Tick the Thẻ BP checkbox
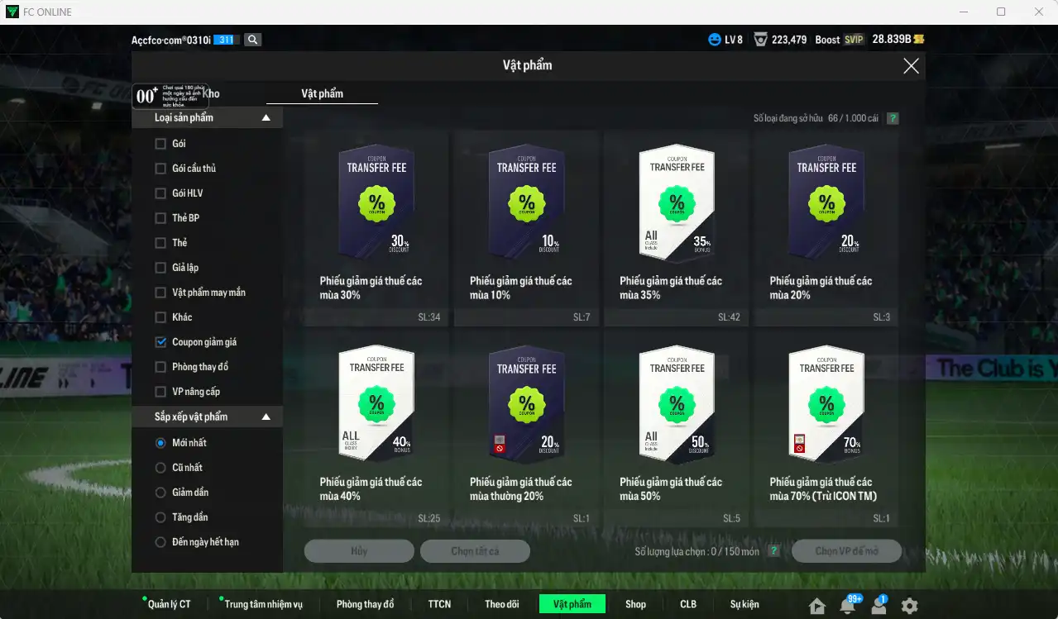This screenshot has height=619, width=1058. point(160,218)
